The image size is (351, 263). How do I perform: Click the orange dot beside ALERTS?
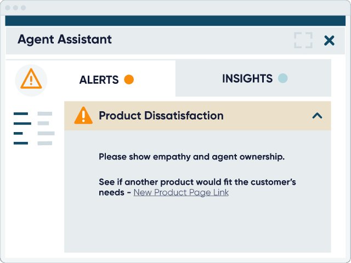[x=129, y=79]
